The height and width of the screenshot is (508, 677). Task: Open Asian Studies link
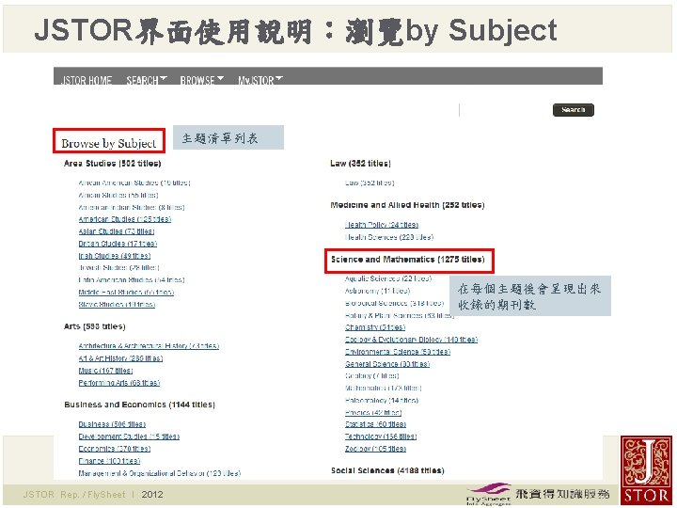117,231
